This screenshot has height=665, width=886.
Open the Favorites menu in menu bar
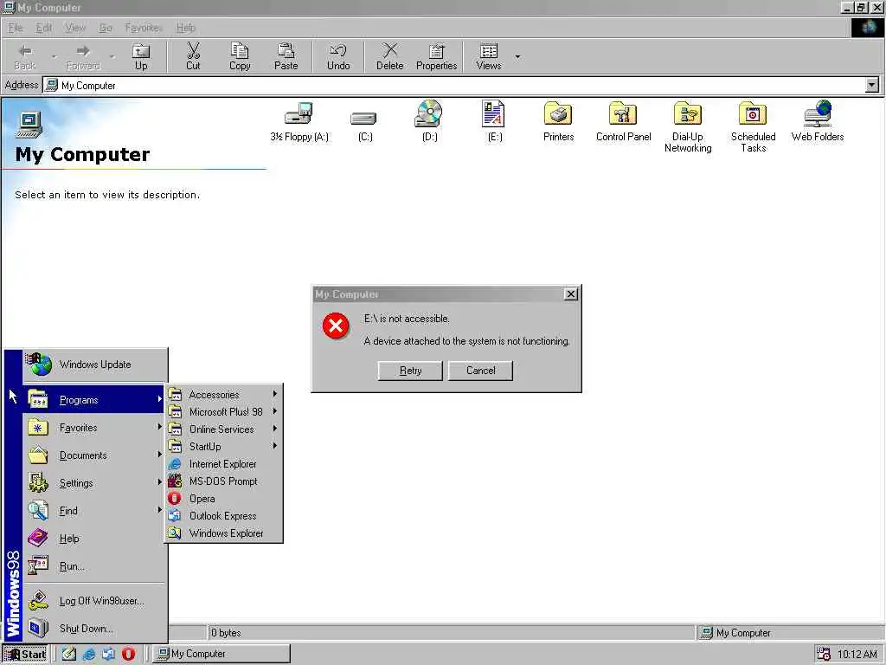coord(144,28)
